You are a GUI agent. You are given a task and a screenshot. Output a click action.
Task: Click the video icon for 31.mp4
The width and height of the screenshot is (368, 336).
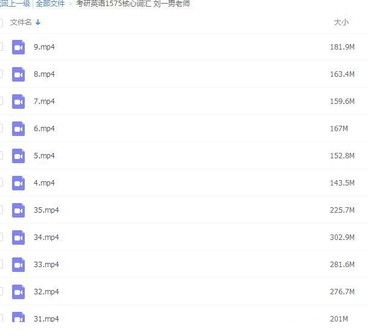[x=18, y=317]
